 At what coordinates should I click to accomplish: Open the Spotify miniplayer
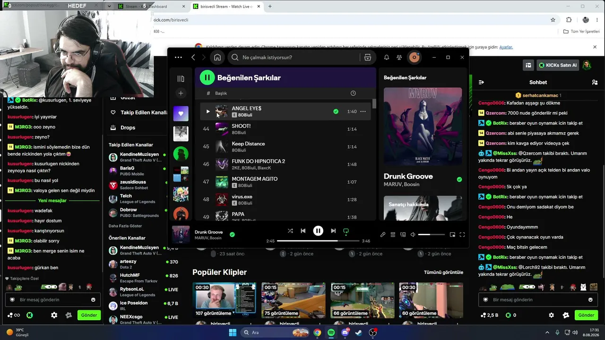click(452, 235)
